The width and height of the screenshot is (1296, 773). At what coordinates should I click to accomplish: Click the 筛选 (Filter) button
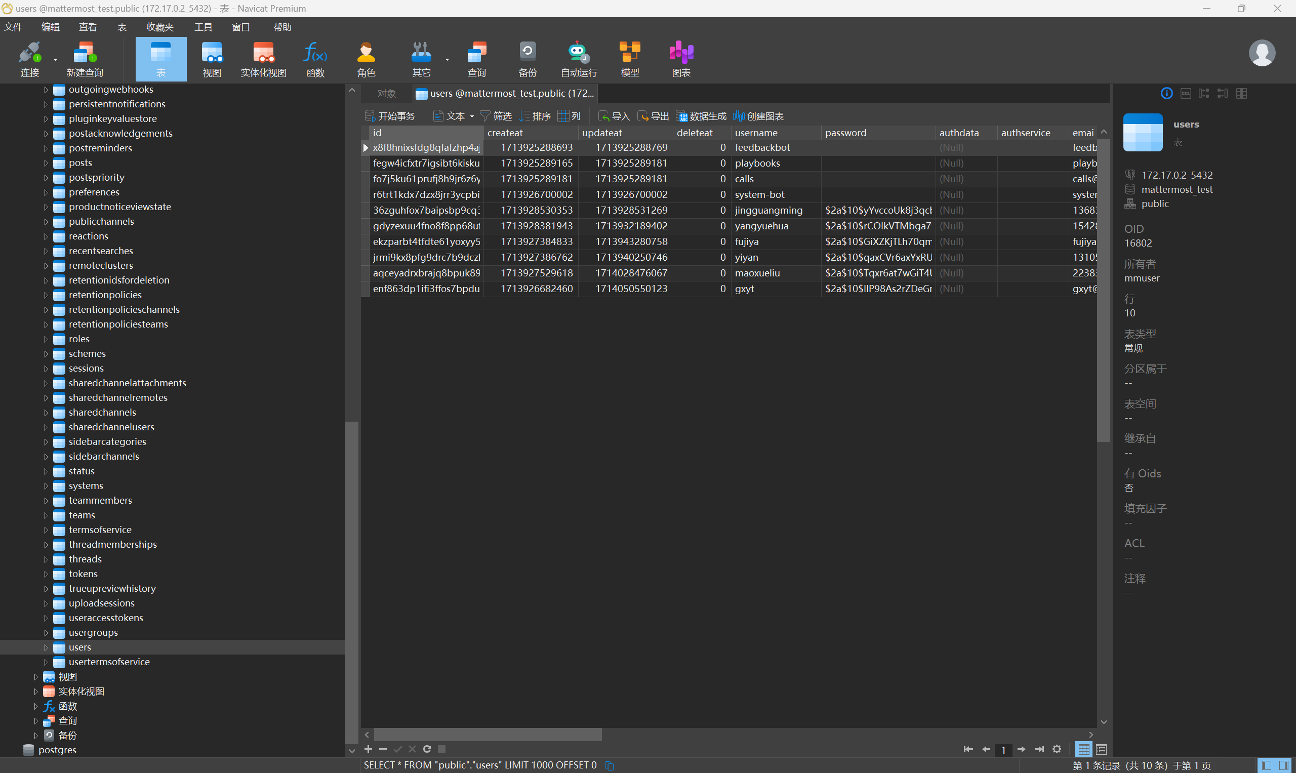pyautogui.click(x=496, y=116)
